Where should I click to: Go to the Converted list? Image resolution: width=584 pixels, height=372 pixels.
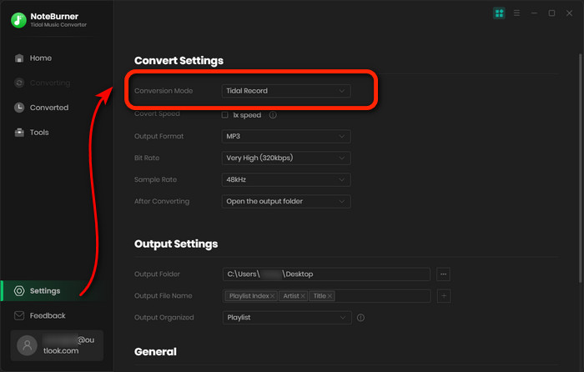coord(49,108)
